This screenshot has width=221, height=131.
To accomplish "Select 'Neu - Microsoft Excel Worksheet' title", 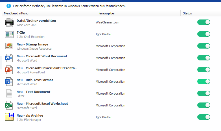I will tap(42, 104).
